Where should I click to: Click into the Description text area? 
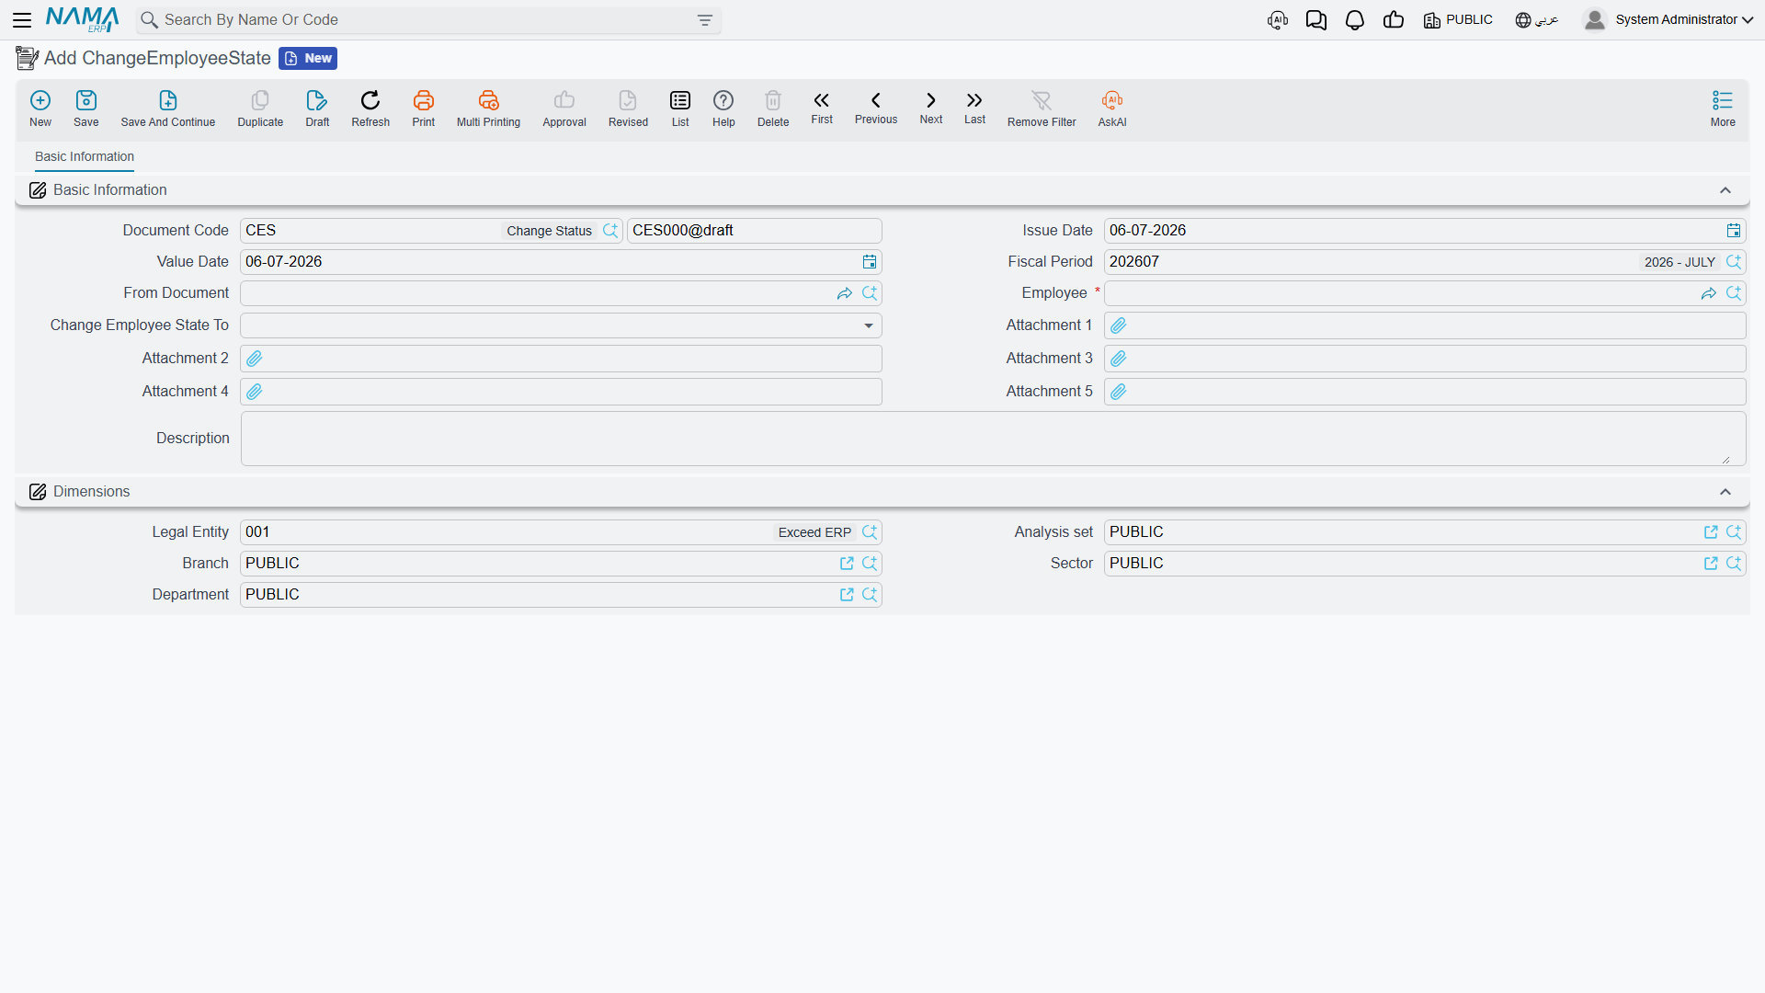pos(993,439)
